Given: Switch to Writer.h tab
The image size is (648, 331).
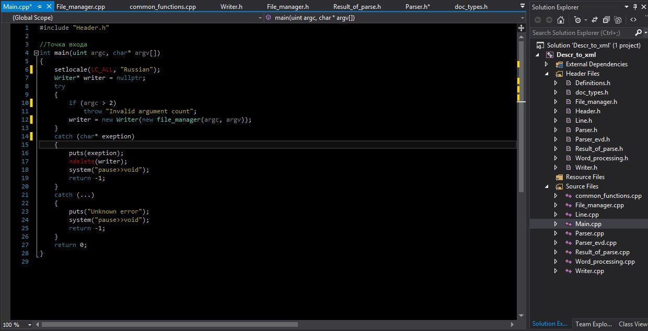Looking at the screenshot, I should tap(231, 7).
